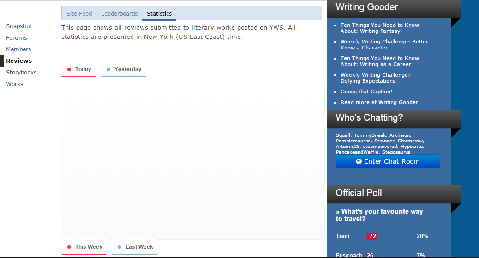The height and width of the screenshot is (258, 479).
Task: Click the globe icon on Enter Chat Room
Action: (359, 161)
